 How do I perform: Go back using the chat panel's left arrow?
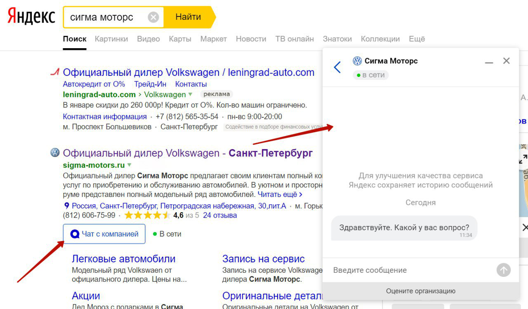[337, 67]
